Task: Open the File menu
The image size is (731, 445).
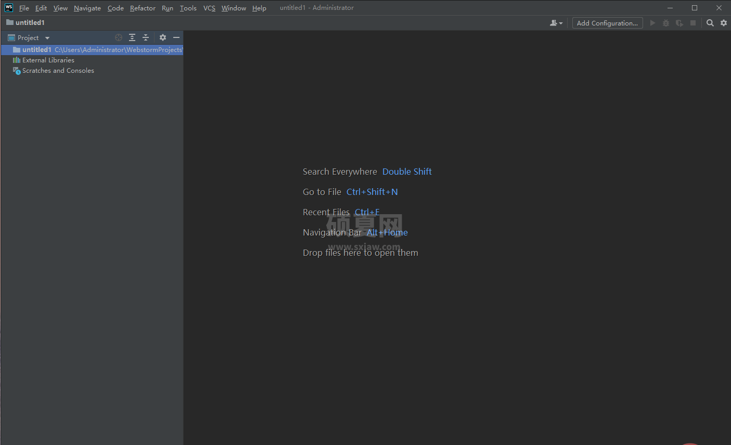Action: coord(24,8)
